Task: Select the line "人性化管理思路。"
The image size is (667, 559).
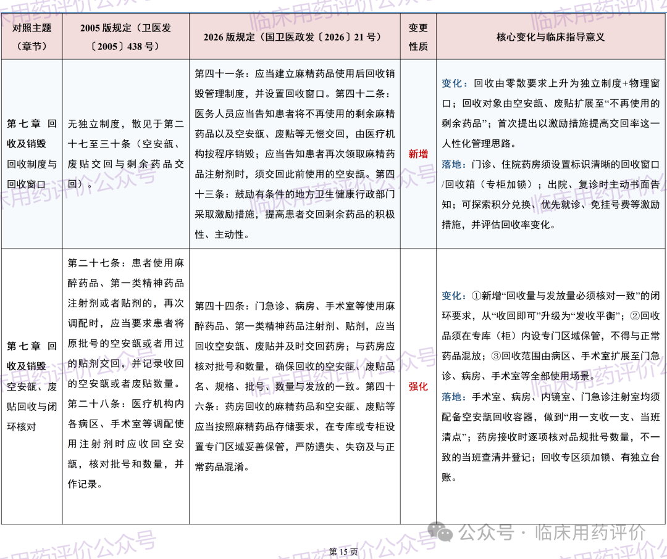Action: pyautogui.click(x=479, y=144)
